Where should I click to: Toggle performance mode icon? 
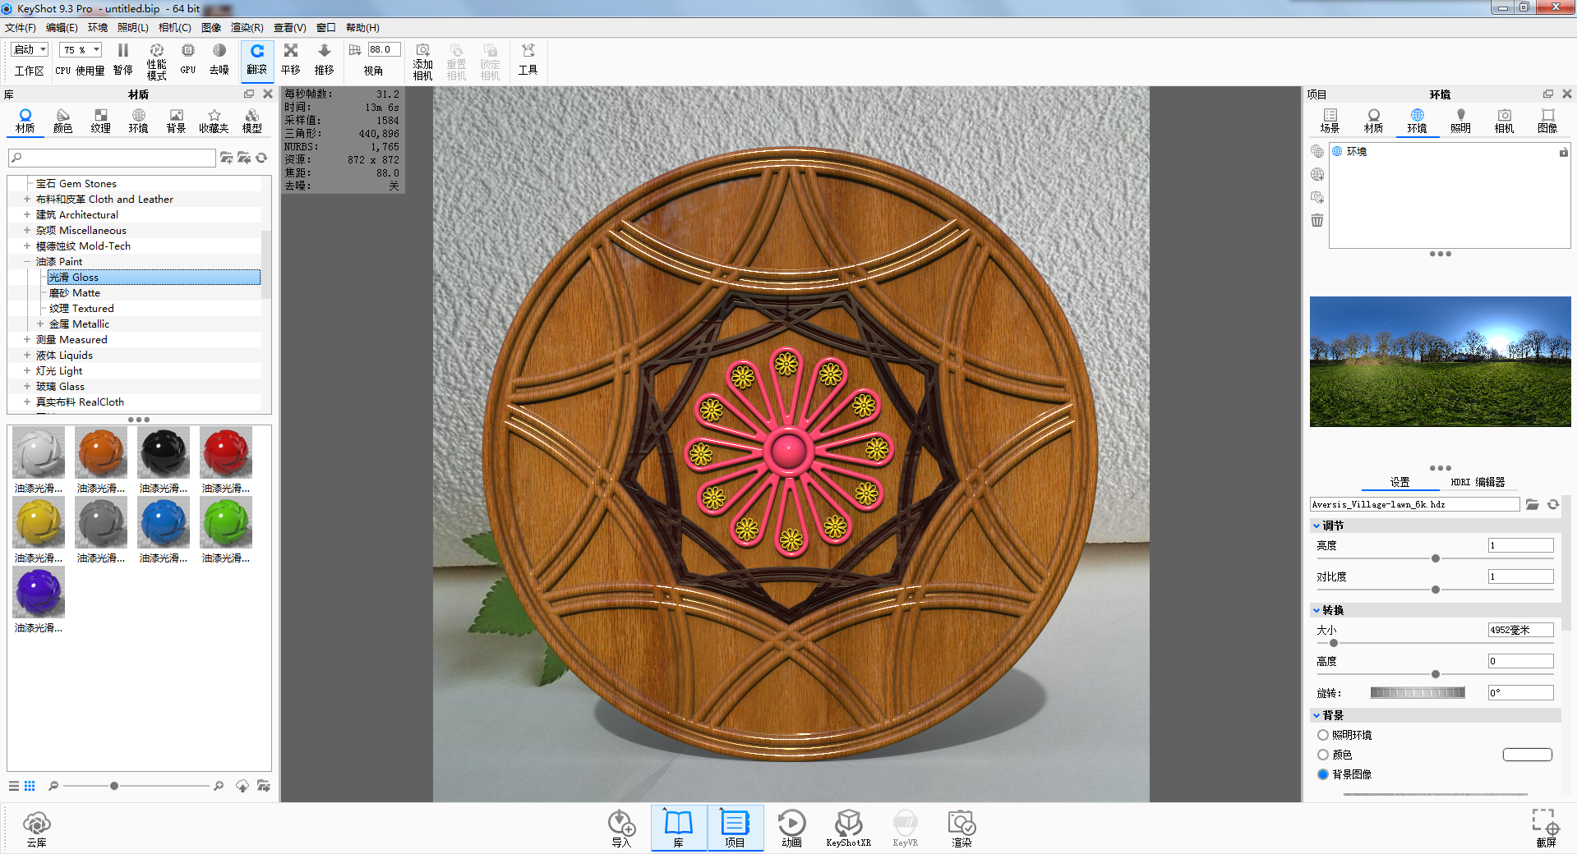coord(157,62)
